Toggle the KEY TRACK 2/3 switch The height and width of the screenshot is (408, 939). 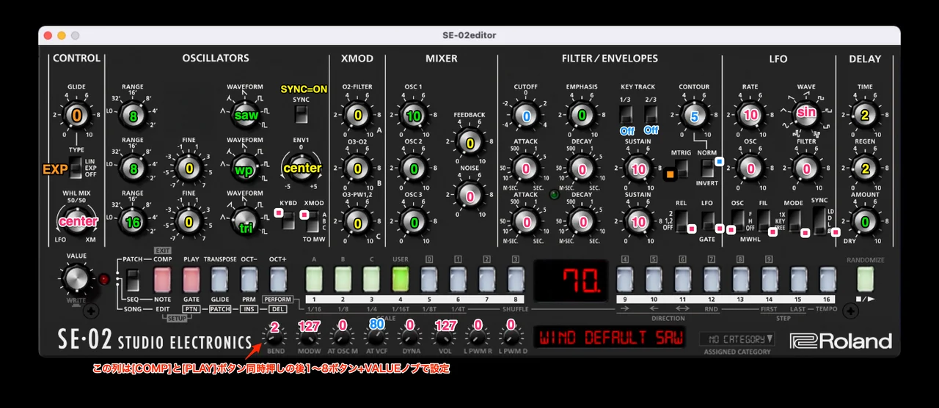[x=650, y=115]
